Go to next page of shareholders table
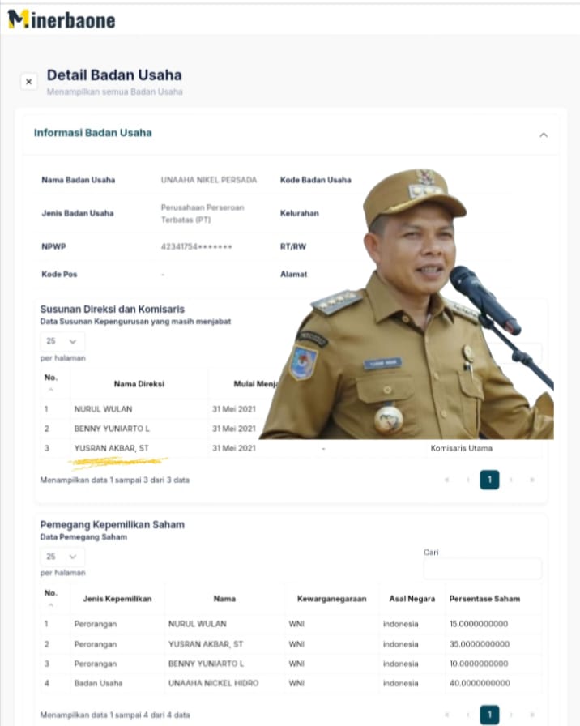 511,715
